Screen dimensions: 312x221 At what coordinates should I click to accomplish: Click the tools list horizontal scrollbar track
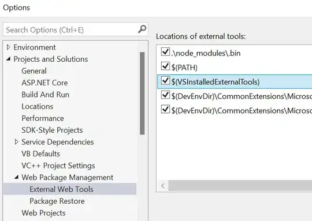click(x=240, y=186)
